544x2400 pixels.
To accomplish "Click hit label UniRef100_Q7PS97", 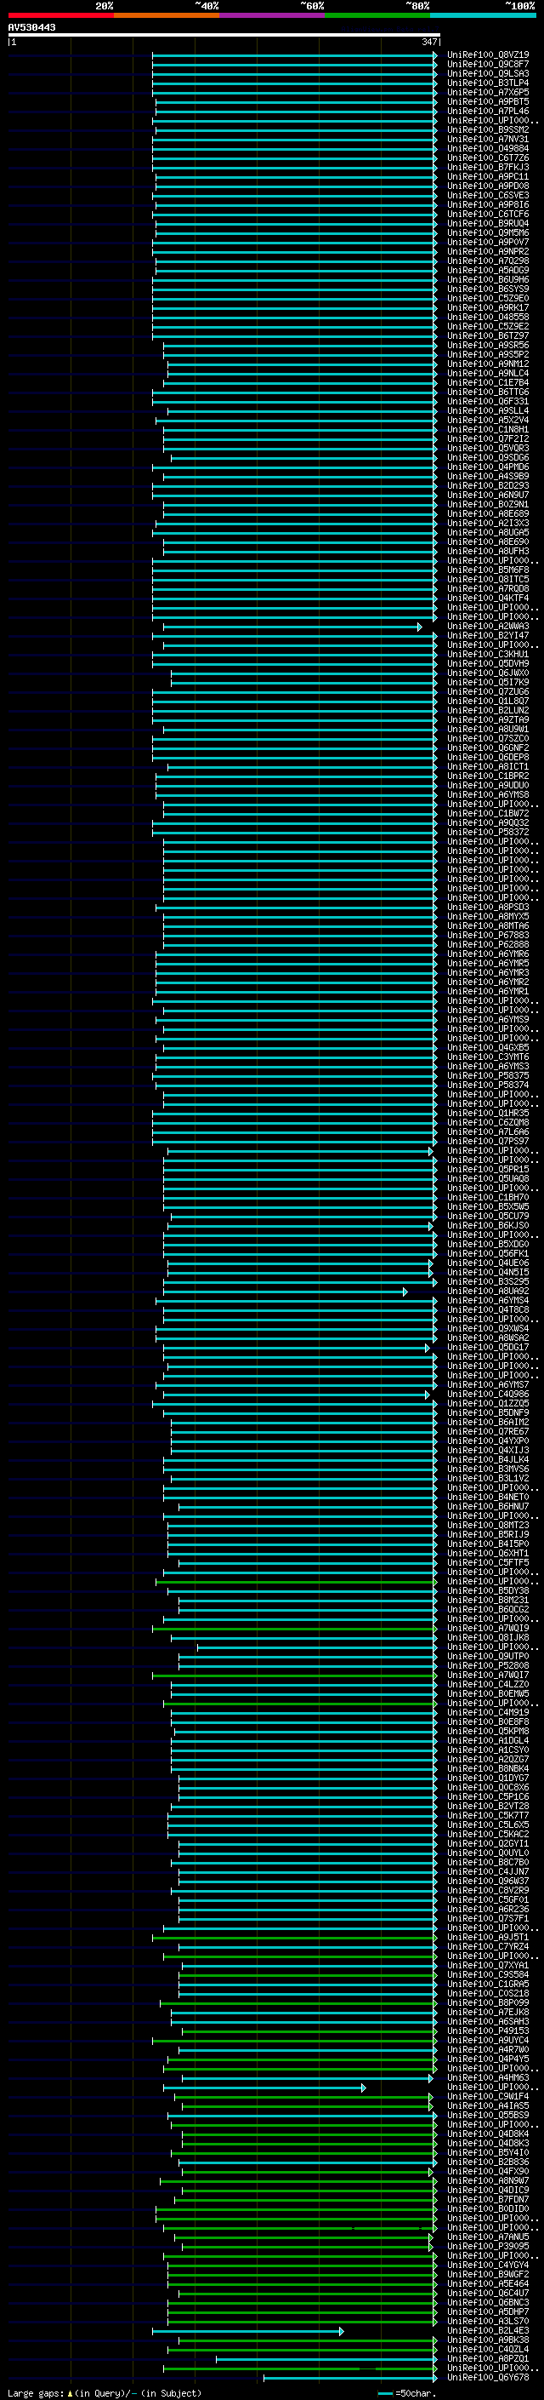I will click(x=488, y=1142).
